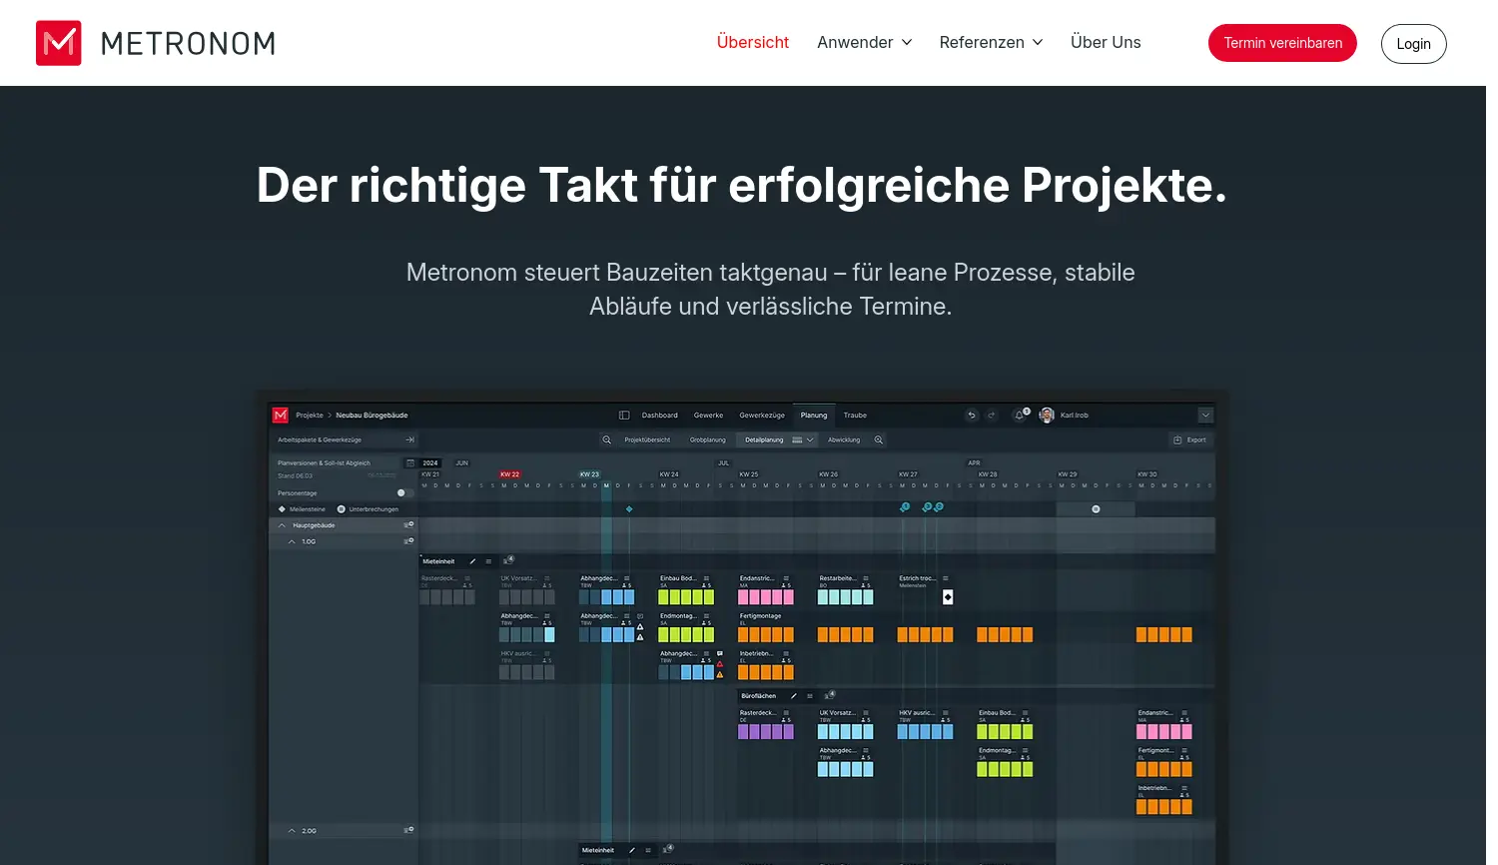
Task: Click the orange warning triangle on Abhangdecke
Action: point(720,675)
